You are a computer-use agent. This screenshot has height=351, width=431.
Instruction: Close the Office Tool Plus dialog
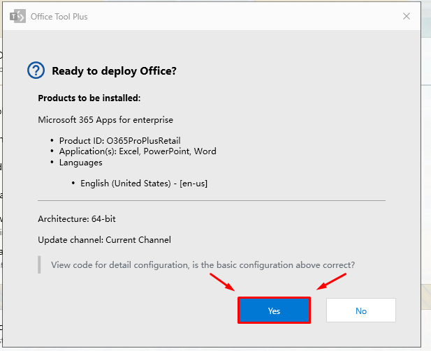point(406,16)
